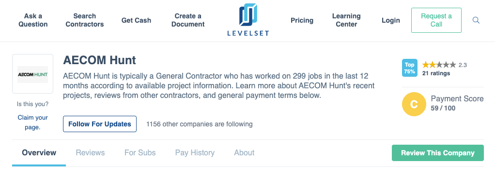Open Ask a Question menu
The image size is (495, 177).
33,20
